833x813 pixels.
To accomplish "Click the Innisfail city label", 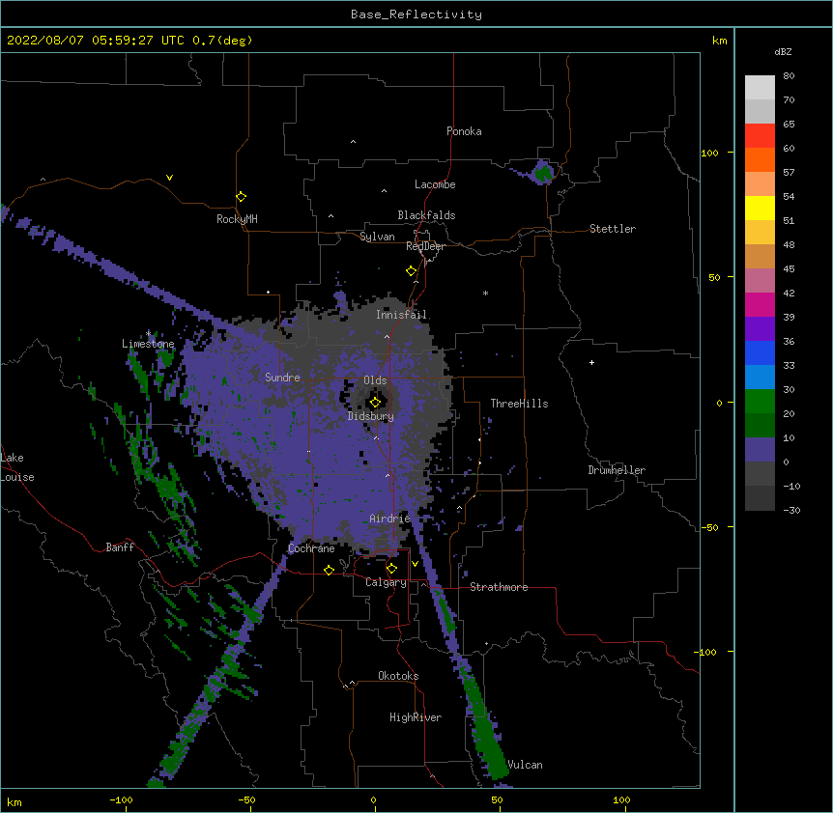I will tap(401, 315).
